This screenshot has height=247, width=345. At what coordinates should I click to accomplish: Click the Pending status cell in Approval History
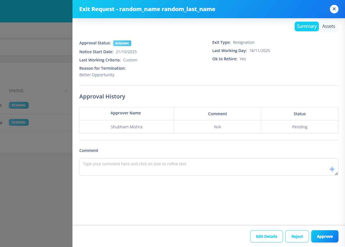point(300,127)
